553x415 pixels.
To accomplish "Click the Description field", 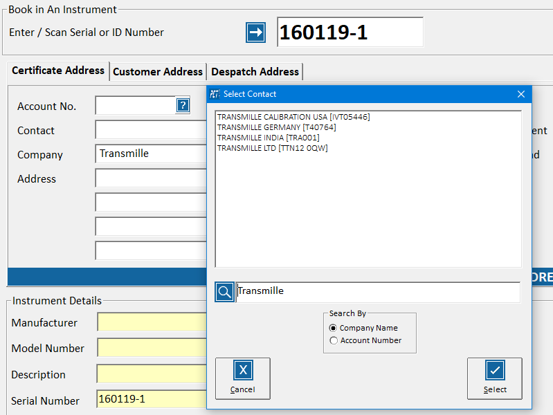I will (152, 373).
